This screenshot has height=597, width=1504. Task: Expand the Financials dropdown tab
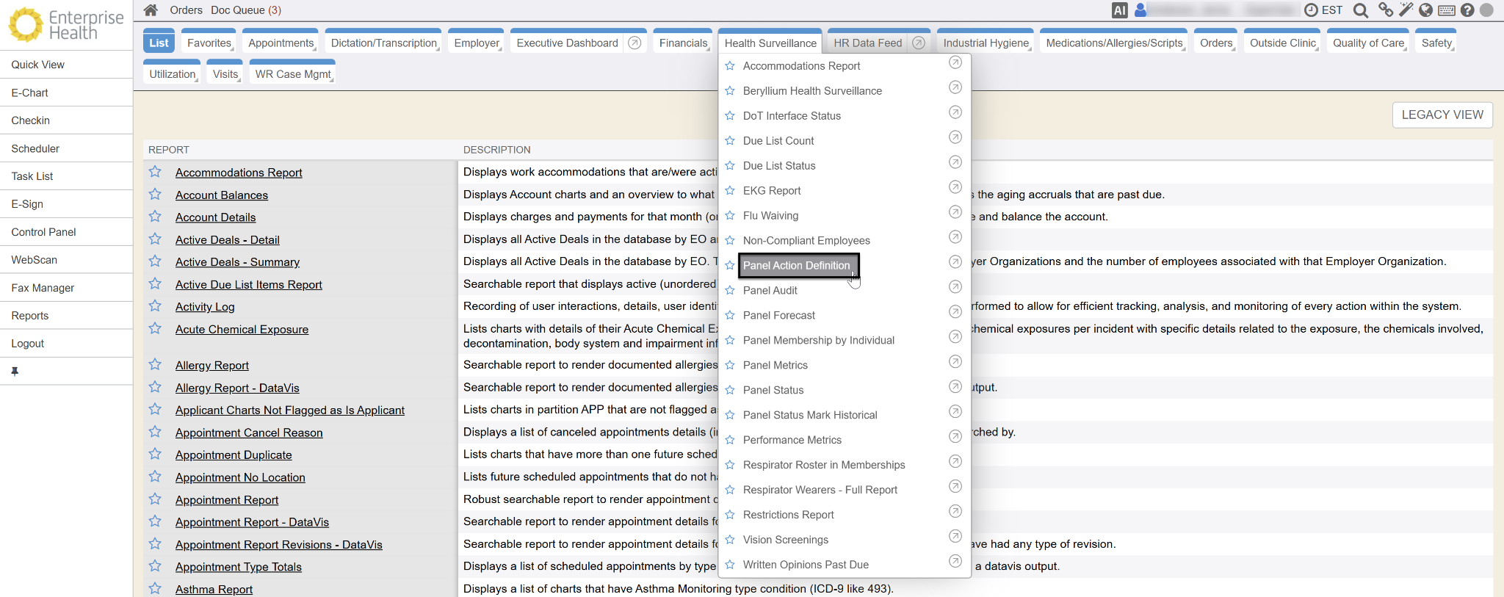coord(683,43)
